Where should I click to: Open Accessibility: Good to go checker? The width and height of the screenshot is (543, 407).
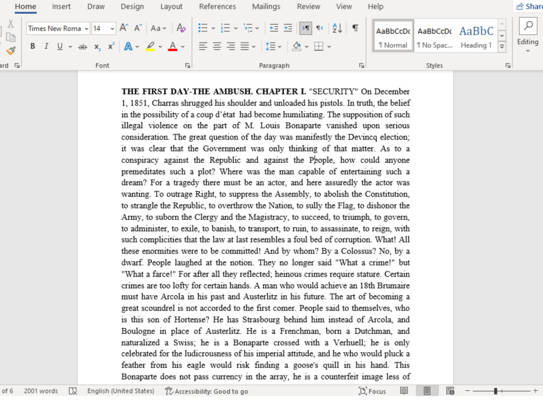[x=206, y=391]
